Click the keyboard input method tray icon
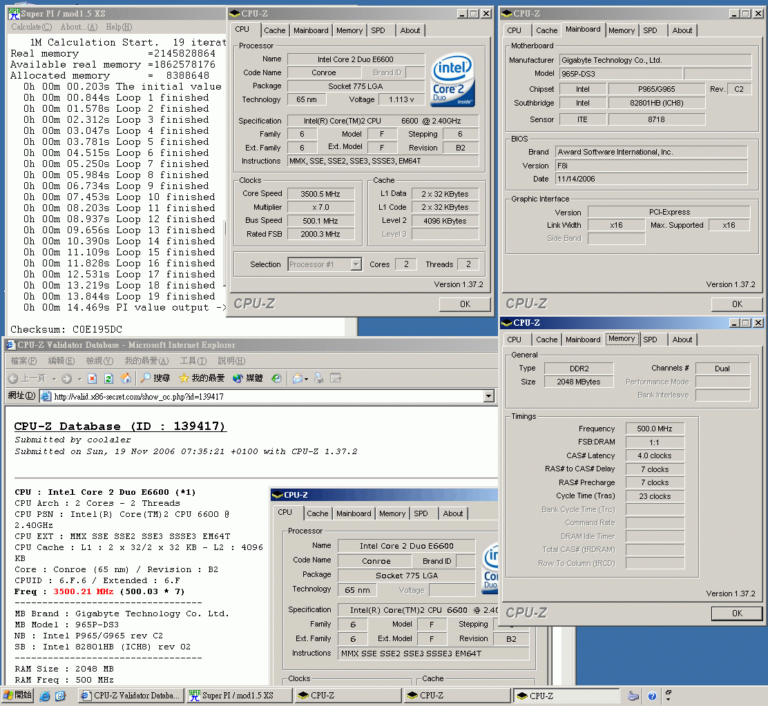This screenshot has height=706, width=768. click(633, 696)
